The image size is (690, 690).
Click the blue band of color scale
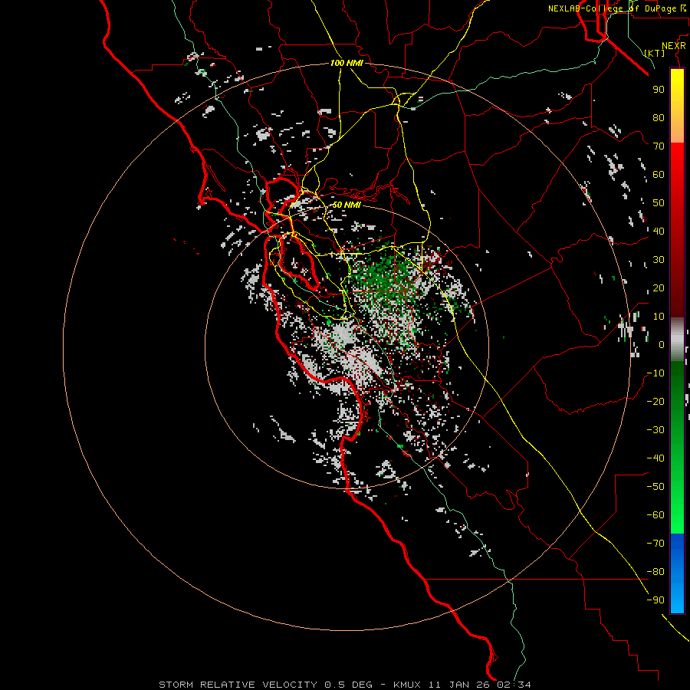point(677,573)
